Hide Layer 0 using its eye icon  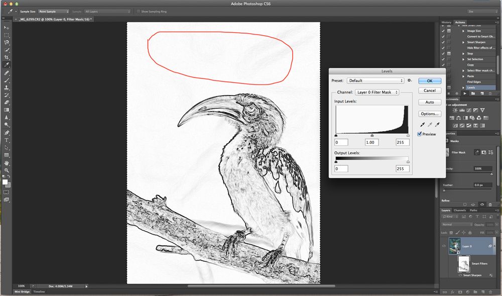click(x=444, y=246)
